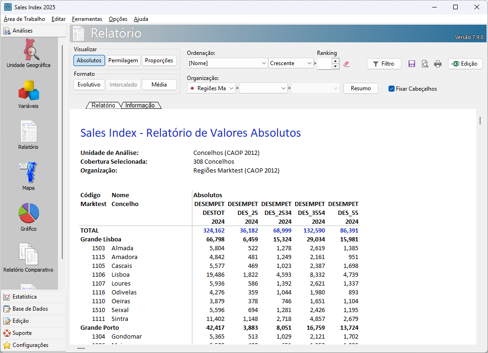Click the Filtro button

coord(383,64)
